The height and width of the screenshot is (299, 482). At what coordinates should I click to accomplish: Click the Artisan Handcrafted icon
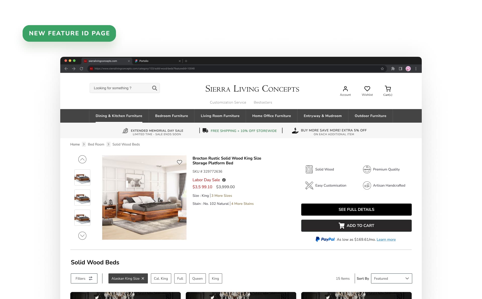click(367, 185)
